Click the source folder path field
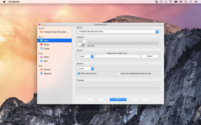 [x=117, y=56]
